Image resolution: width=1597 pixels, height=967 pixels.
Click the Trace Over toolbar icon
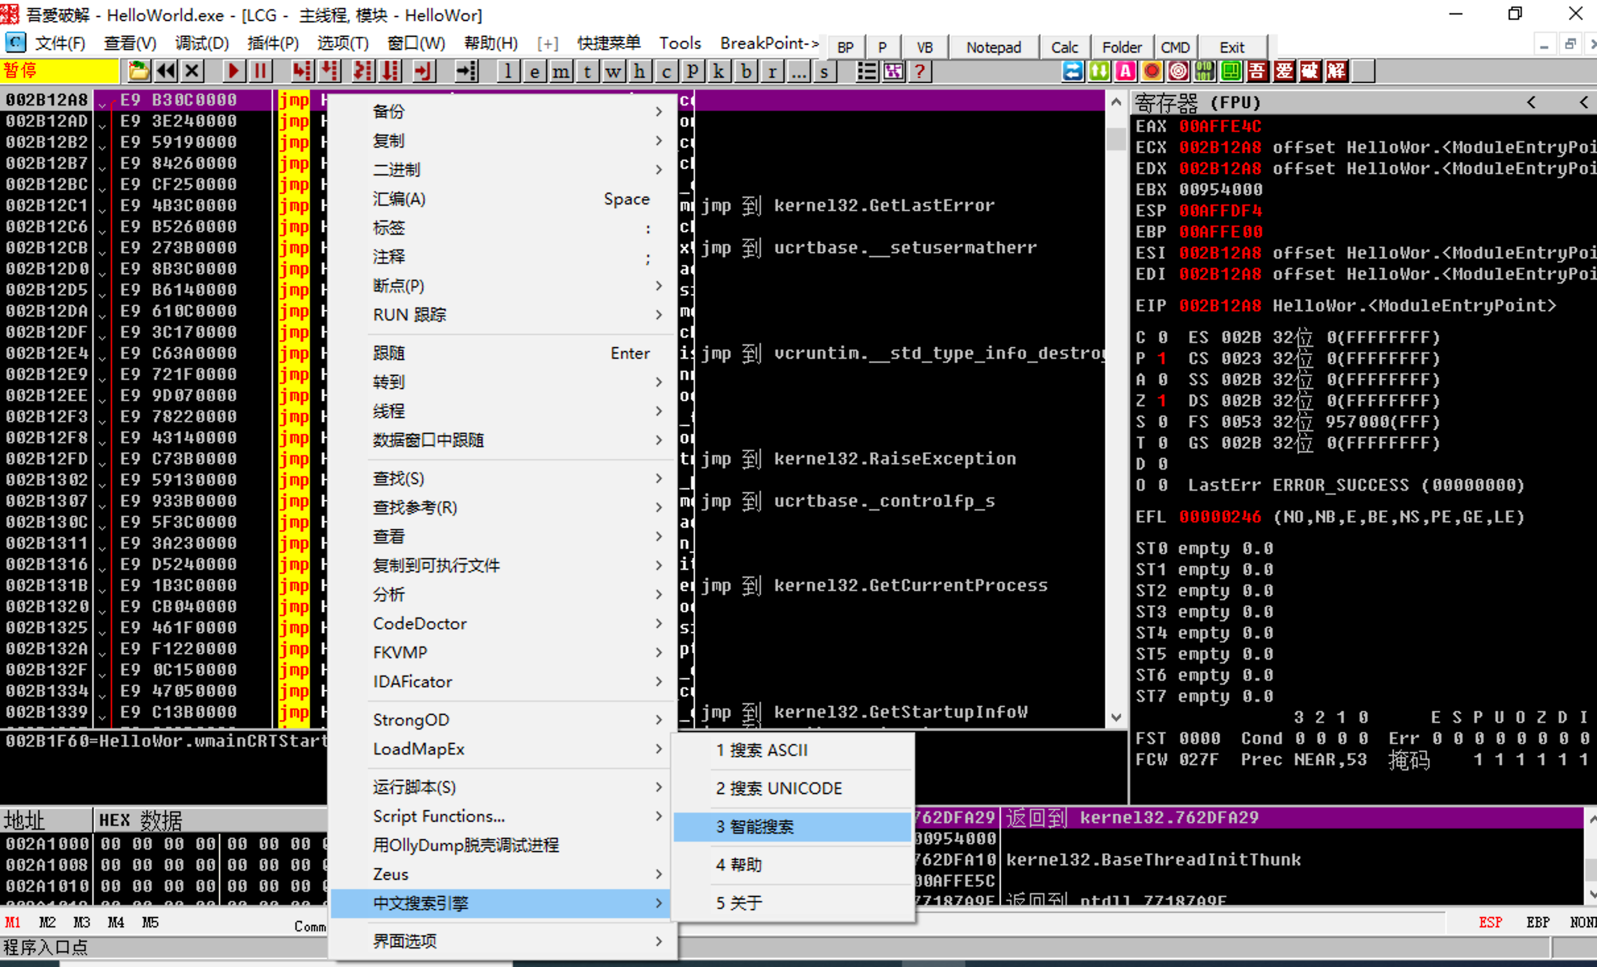[391, 71]
